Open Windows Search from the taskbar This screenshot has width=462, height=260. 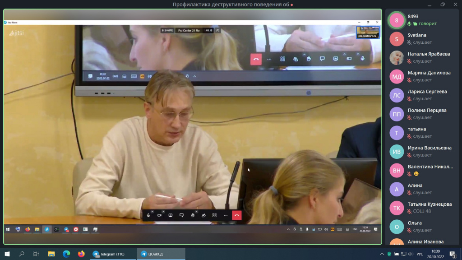22,254
